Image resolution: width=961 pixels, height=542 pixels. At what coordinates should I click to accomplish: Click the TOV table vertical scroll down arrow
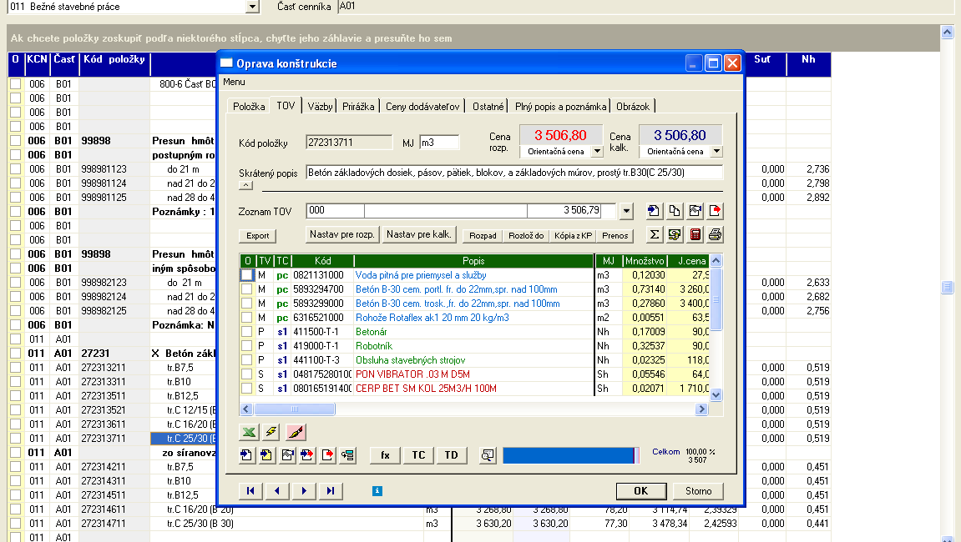click(716, 395)
